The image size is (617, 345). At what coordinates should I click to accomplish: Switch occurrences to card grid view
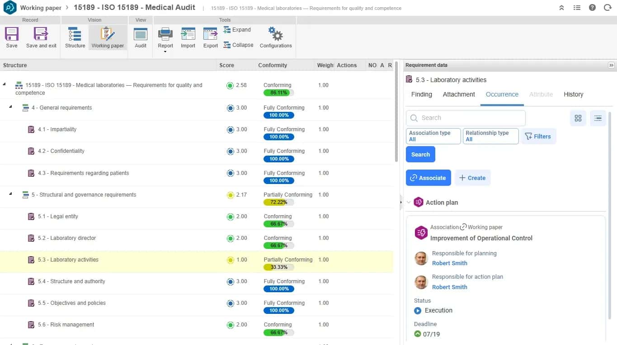pyautogui.click(x=578, y=118)
